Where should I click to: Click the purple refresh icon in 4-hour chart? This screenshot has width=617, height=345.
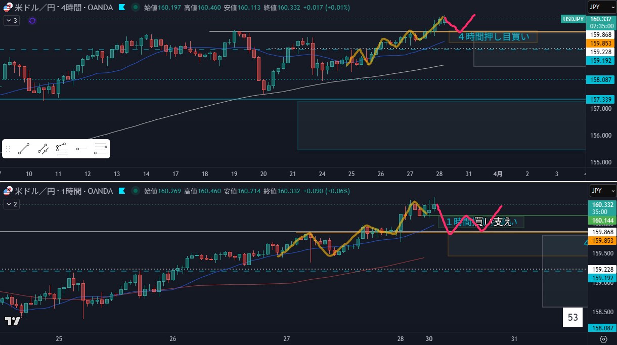point(32,21)
